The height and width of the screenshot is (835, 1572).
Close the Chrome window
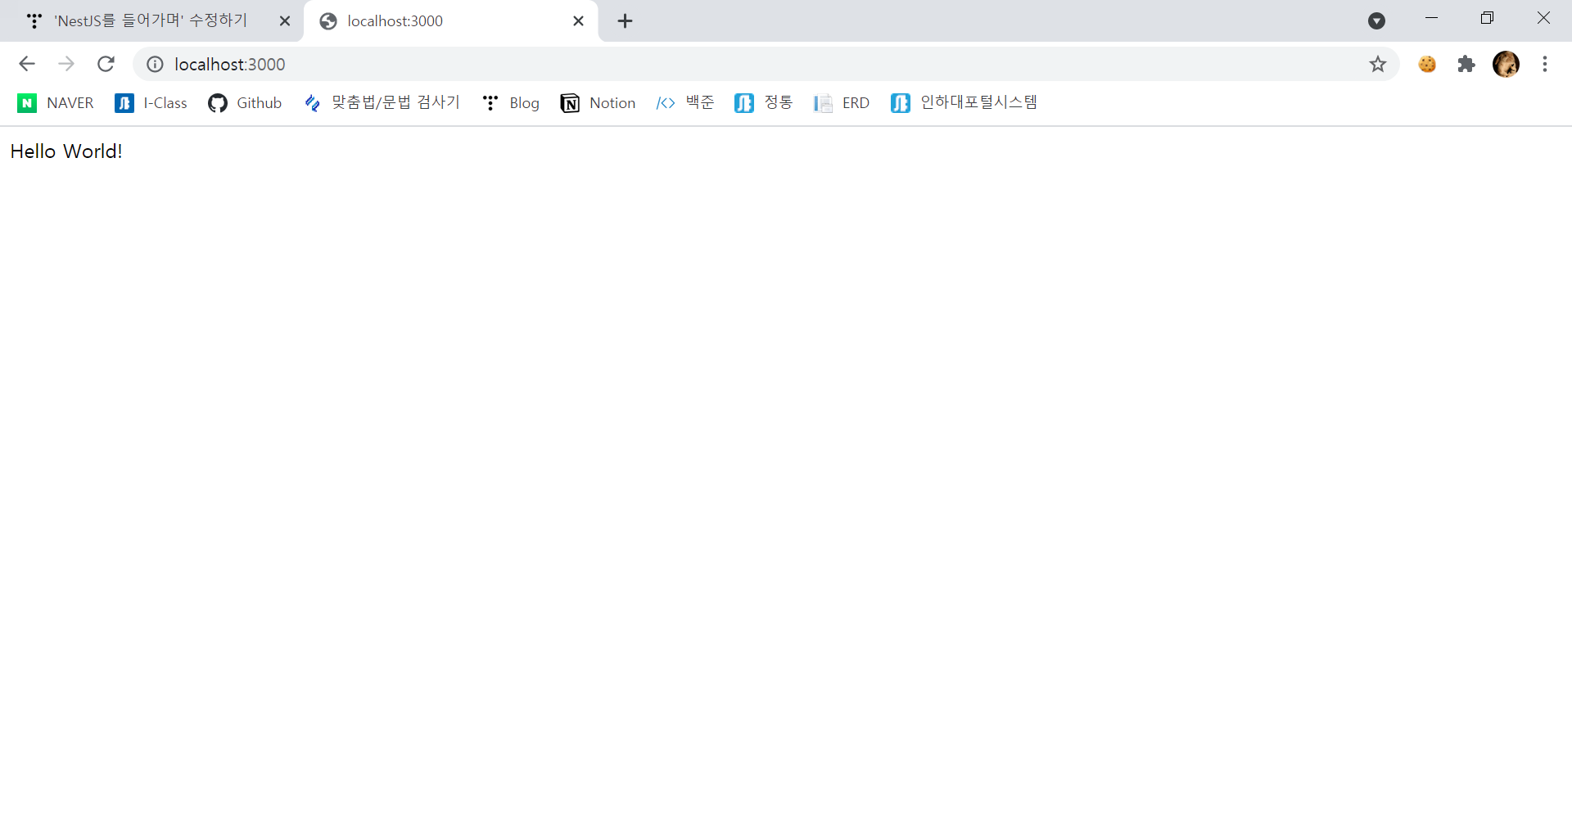(x=1543, y=18)
